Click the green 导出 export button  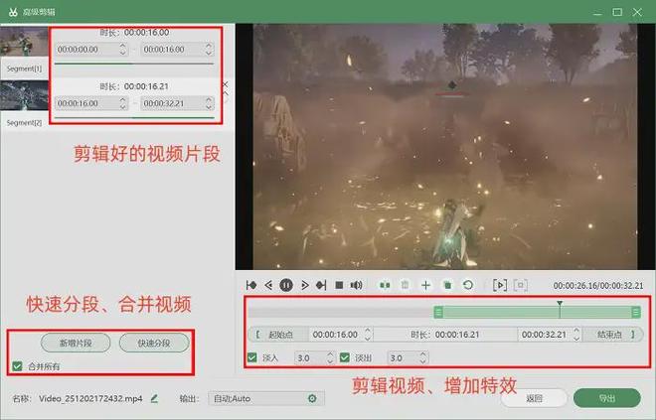point(606,398)
